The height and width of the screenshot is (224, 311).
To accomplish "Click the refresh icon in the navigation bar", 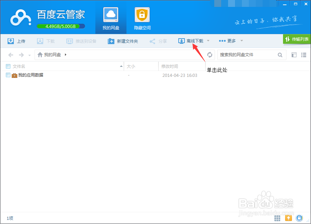I will [x=210, y=54].
